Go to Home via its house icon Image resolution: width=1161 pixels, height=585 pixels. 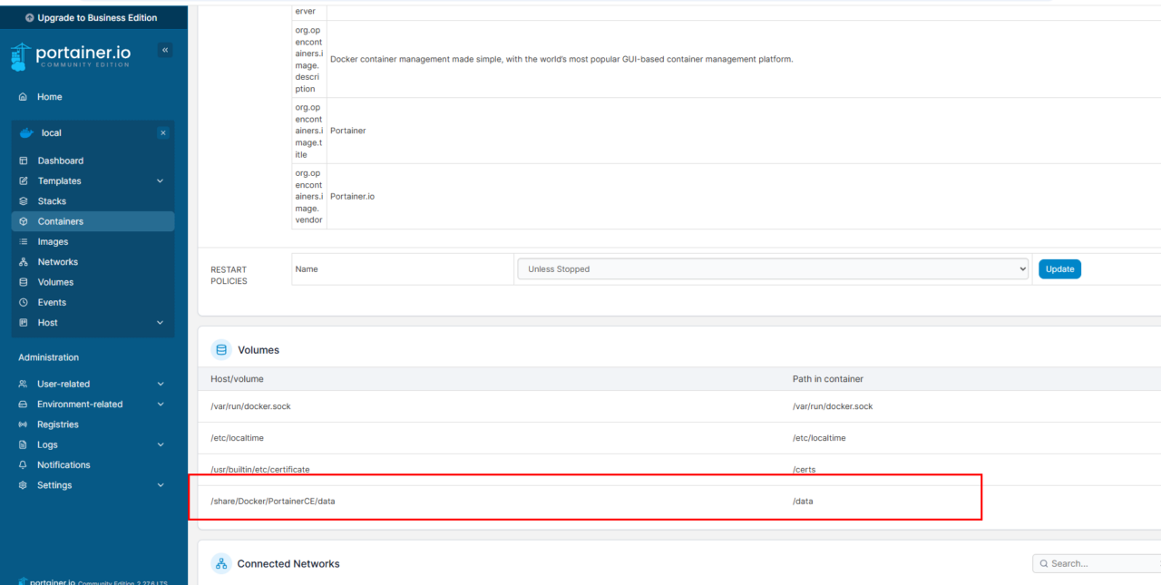[23, 97]
